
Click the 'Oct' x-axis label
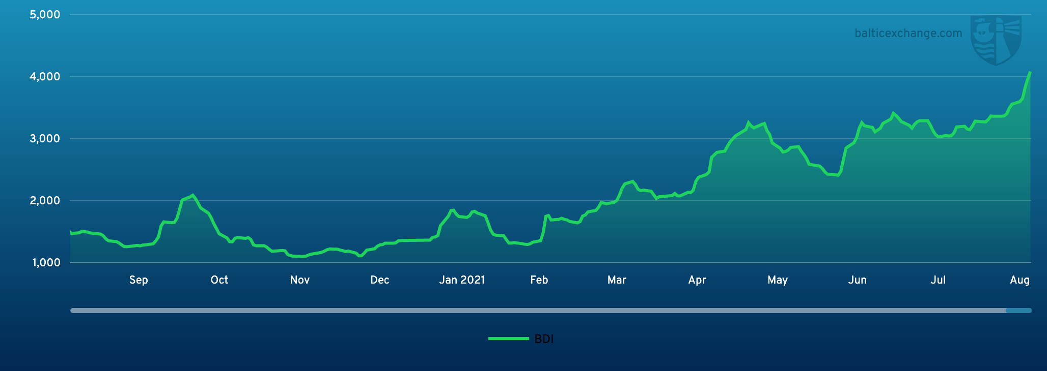(x=219, y=280)
